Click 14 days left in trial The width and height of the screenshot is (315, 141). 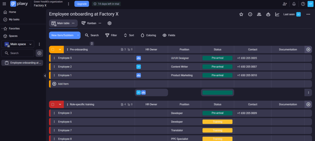point(106,4)
